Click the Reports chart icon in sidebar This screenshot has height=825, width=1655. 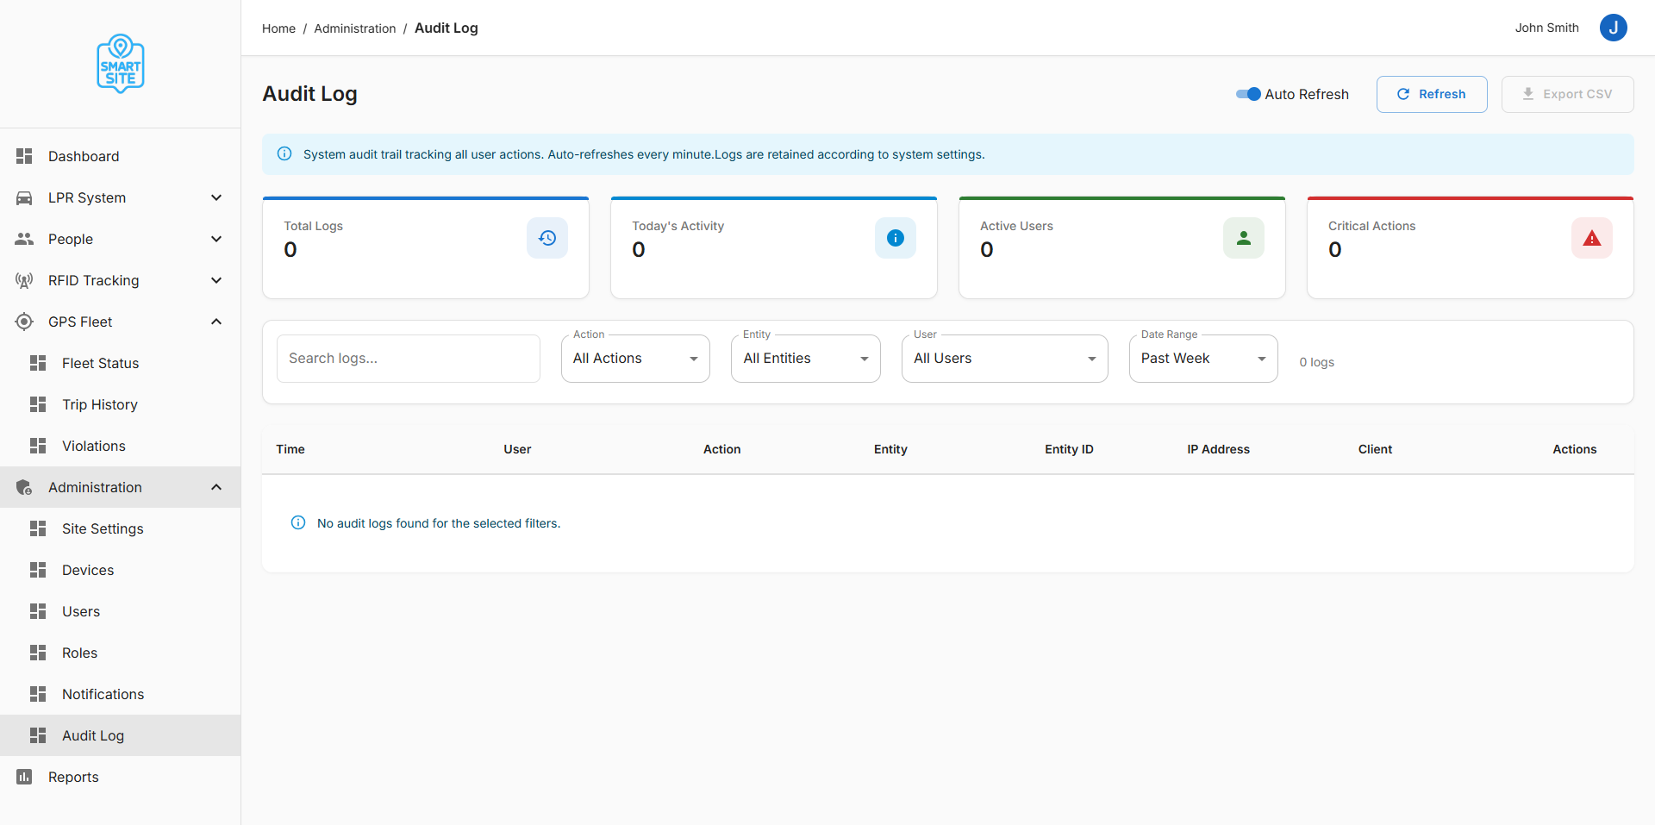click(x=24, y=777)
